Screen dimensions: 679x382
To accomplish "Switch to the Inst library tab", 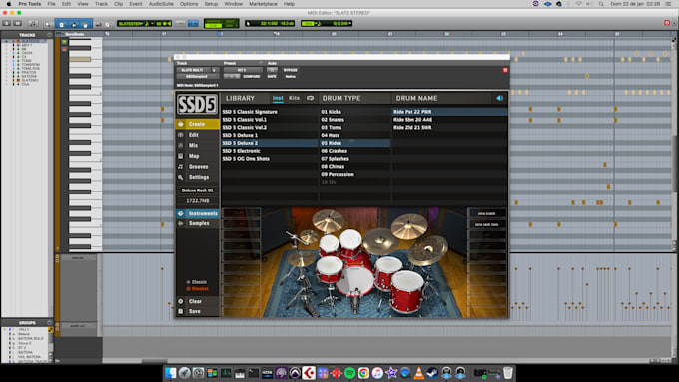I will coord(278,98).
